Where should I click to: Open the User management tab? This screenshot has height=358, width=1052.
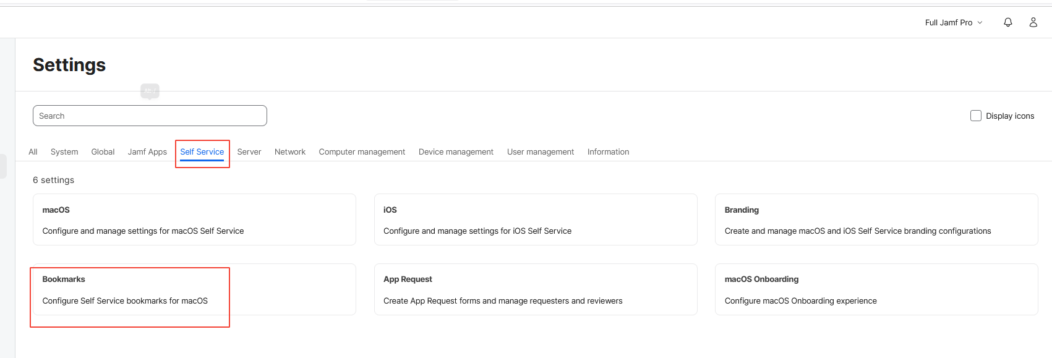pos(541,151)
